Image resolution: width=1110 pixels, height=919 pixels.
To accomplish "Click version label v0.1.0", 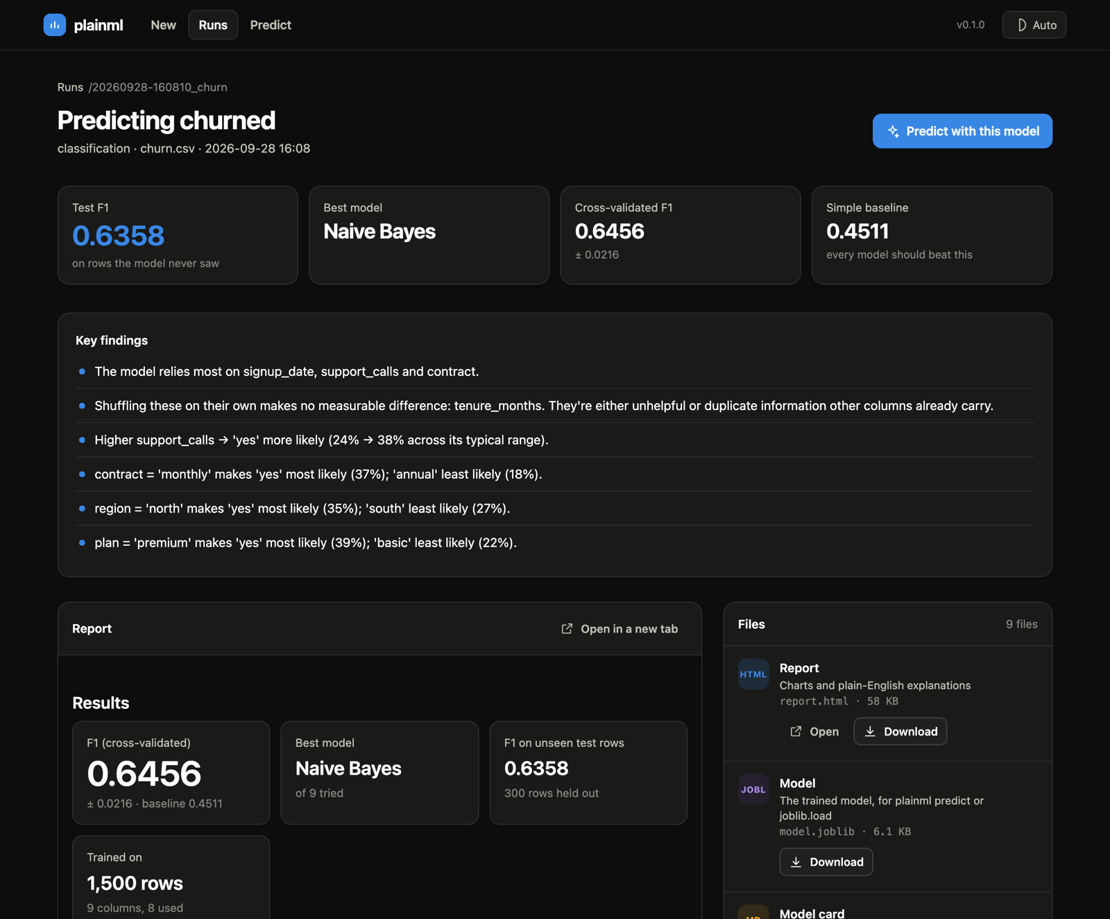I will coord(971,25).
